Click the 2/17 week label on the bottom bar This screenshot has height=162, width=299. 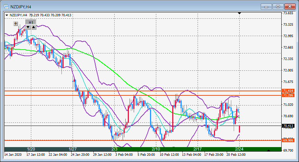click(x=198, y=149)
